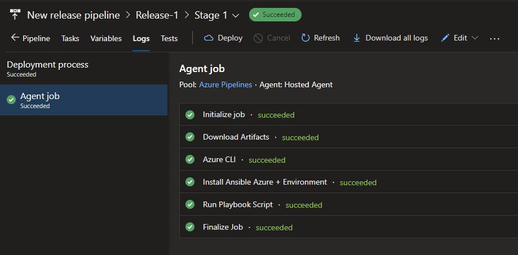Click the Deploy cloud icon
The image size is (518, 255).
(209, 38)
